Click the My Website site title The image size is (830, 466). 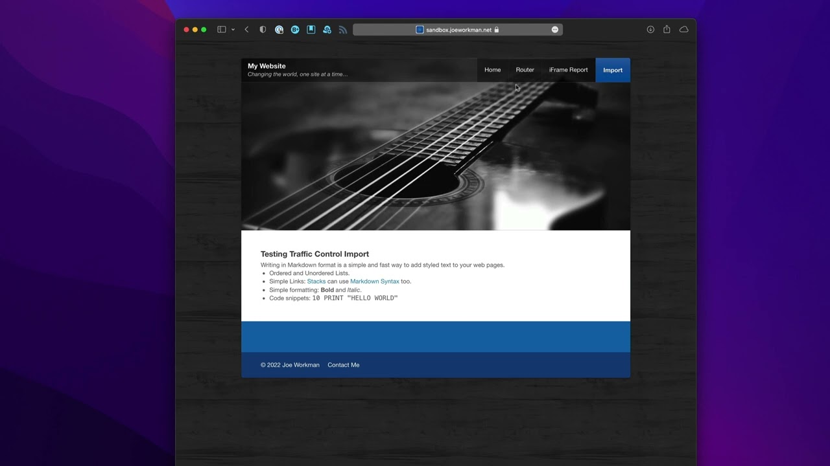point(267,66)
